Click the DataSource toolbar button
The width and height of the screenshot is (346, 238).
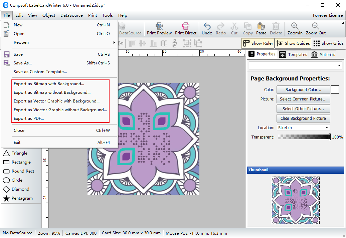(x=130, y=29)
